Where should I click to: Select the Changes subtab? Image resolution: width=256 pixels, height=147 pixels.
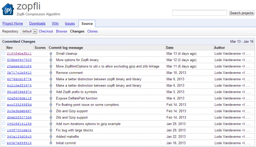point(77,31)
